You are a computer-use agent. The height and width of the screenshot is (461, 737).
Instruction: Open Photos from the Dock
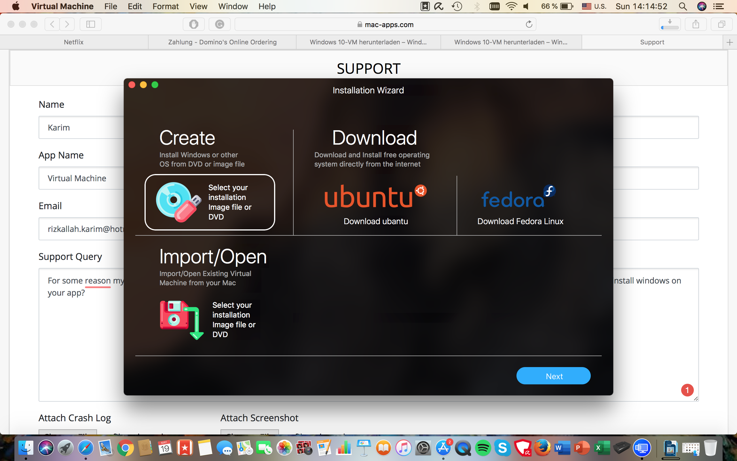point(284,448)
